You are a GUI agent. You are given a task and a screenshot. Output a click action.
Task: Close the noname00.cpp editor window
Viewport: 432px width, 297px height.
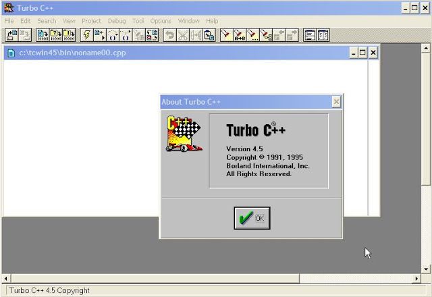tap(373, 53)
